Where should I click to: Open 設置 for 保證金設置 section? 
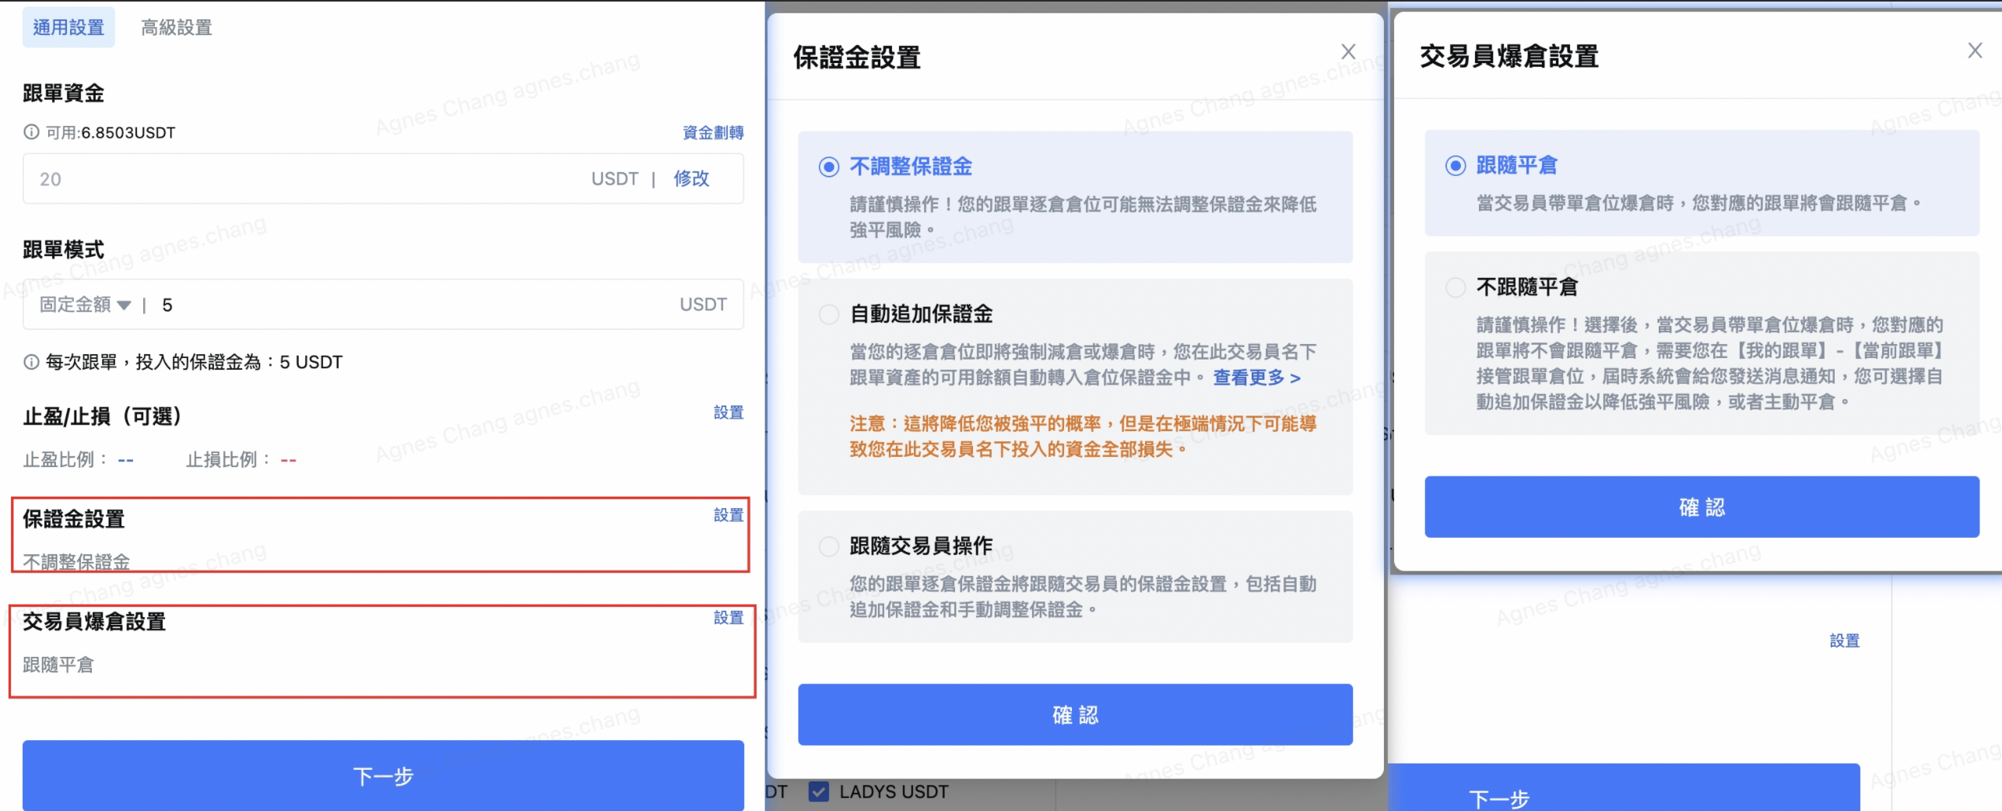(x=728, y=515)
